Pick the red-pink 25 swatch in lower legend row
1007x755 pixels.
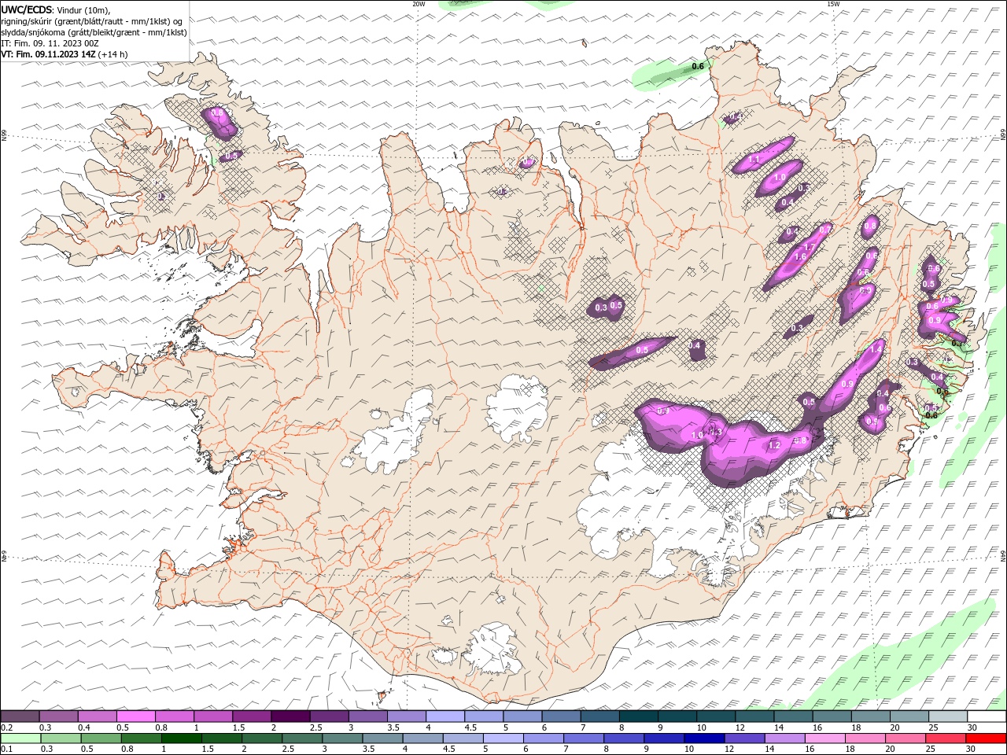point(946,738)
